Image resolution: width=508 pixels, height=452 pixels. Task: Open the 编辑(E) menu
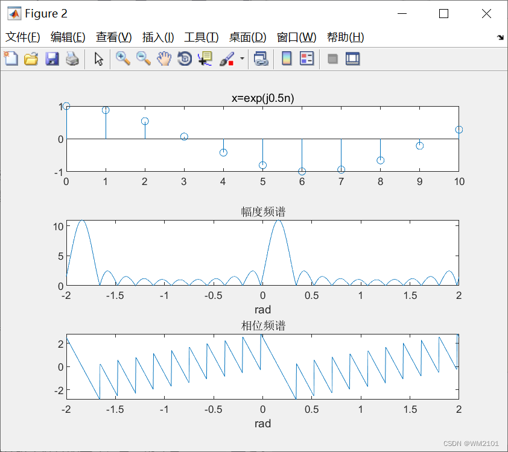(68, 37)
